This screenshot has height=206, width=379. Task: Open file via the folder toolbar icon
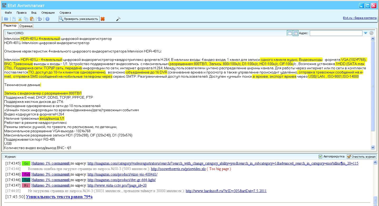pos(6,19)
